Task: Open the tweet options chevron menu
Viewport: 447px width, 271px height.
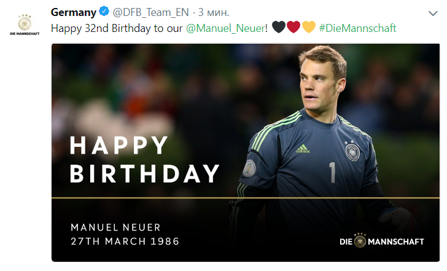Action: point(433,13)
